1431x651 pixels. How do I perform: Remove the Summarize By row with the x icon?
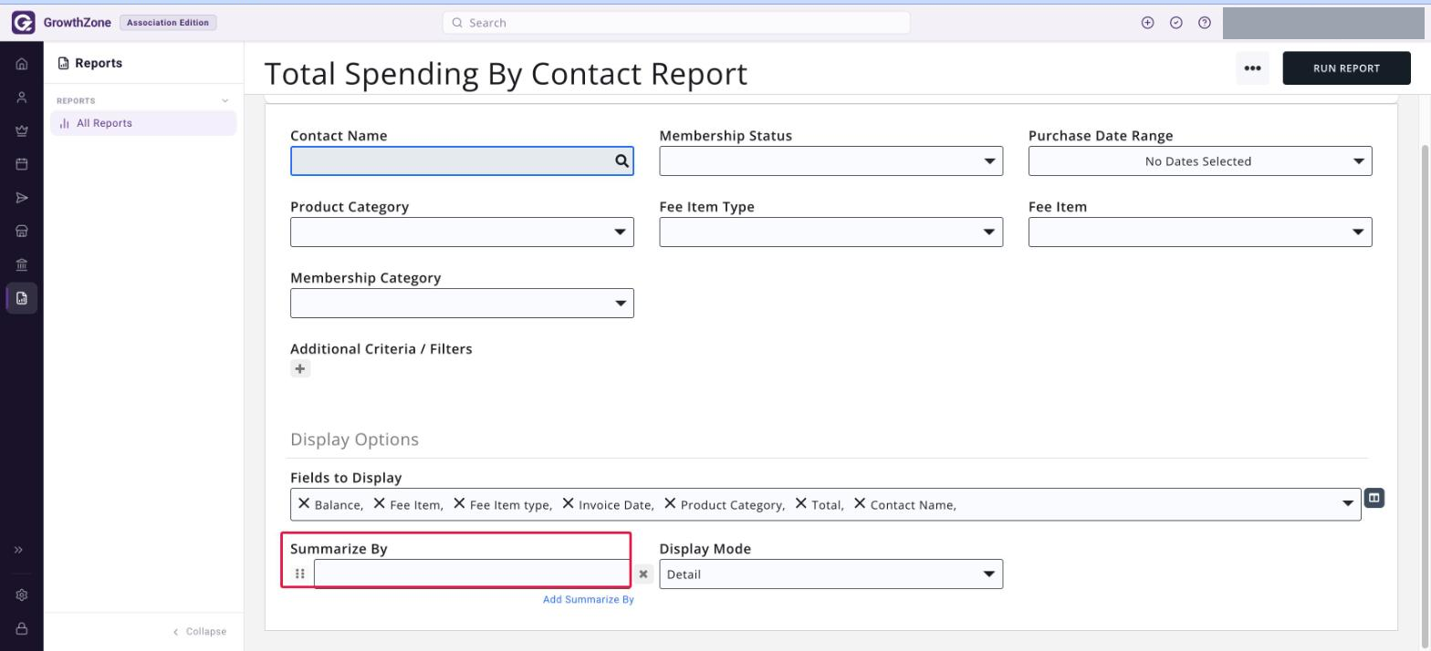point(644,574)
